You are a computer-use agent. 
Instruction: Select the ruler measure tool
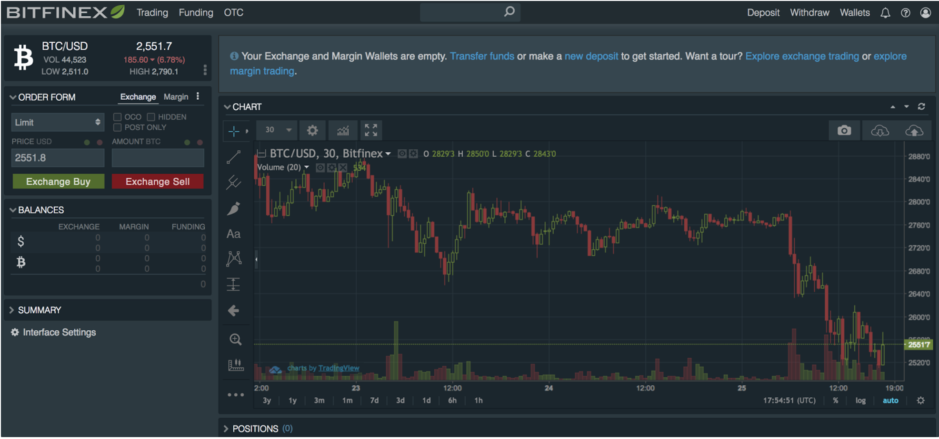[236, 365]
